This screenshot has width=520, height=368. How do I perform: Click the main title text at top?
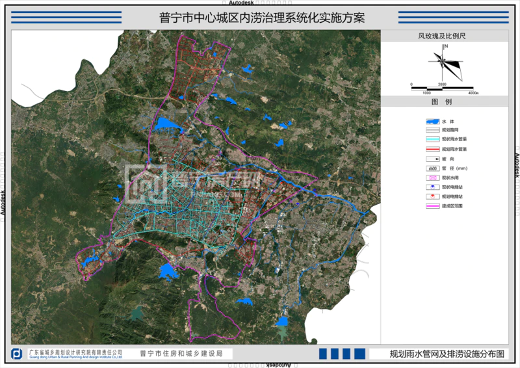pos(261,17)
